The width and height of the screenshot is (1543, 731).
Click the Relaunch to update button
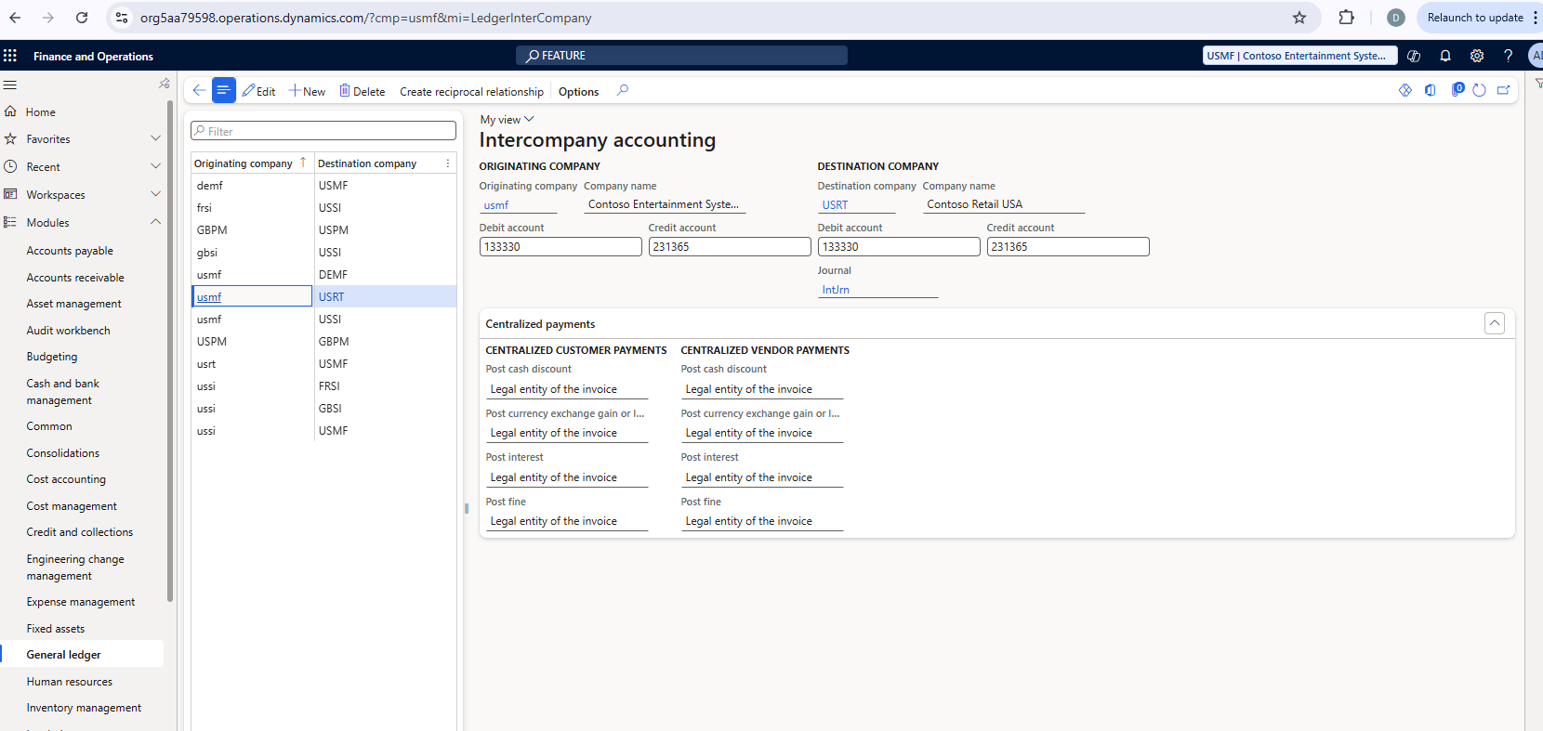click(x=1475, y=18)
